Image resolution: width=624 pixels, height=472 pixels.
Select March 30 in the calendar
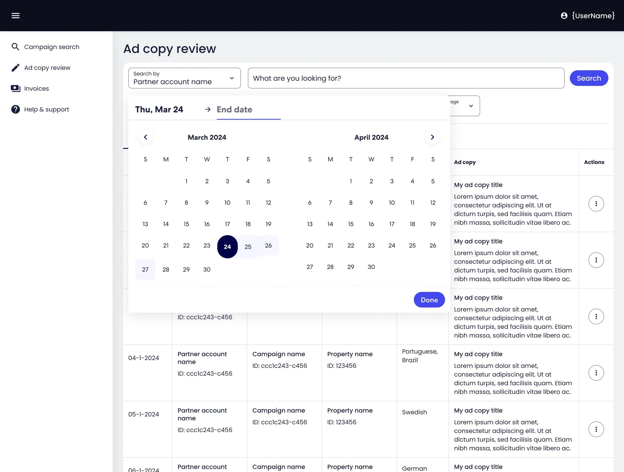pos(207,269)
